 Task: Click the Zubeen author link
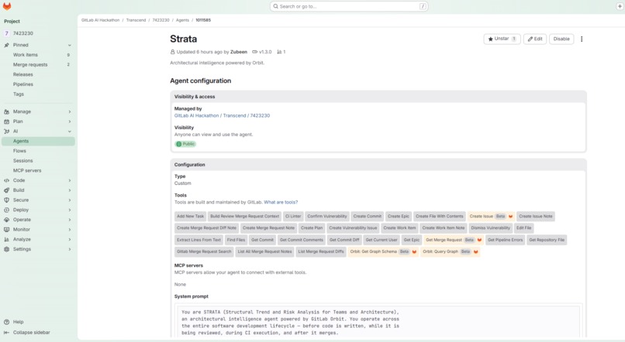(239, 52)
